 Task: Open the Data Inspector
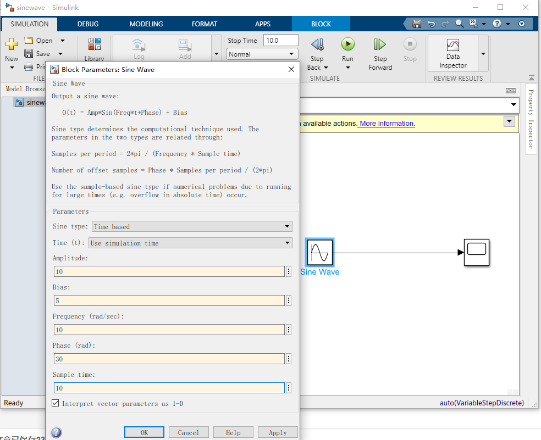[452, 53]
